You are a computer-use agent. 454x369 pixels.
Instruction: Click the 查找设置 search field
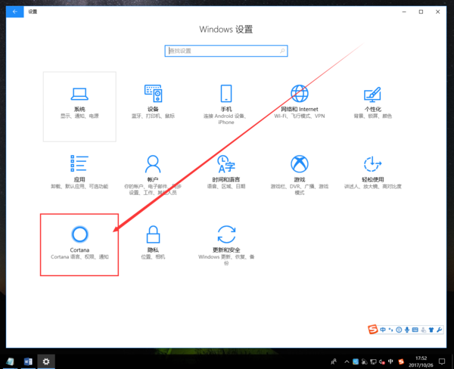tap(226, 51)
